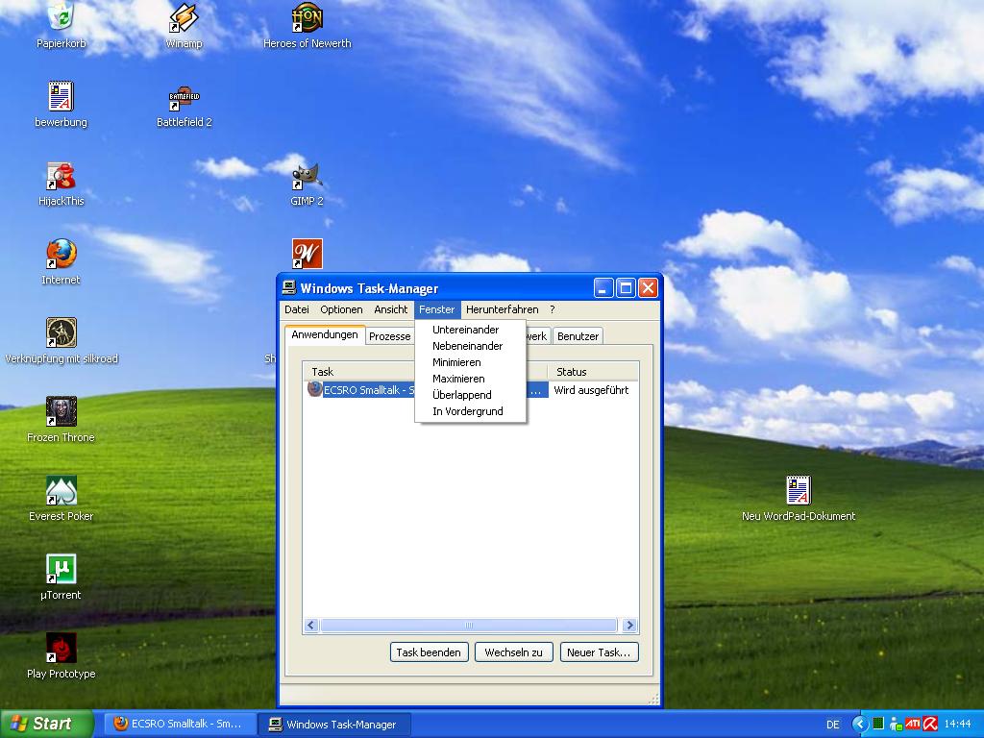Image resolution: width=984 pixels, height=738 pixels.
Task: Click the horizontal scrollbar right arrow
Action: [629, 626]
